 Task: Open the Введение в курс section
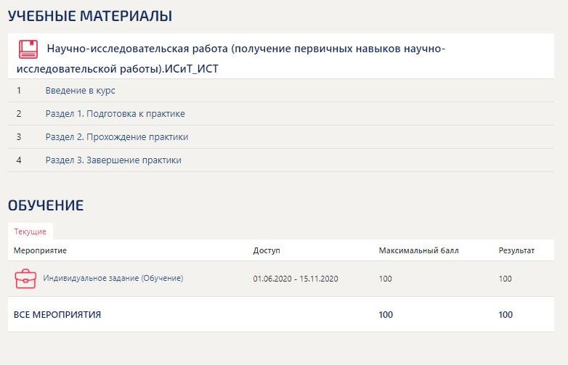(x=80, y=91)
